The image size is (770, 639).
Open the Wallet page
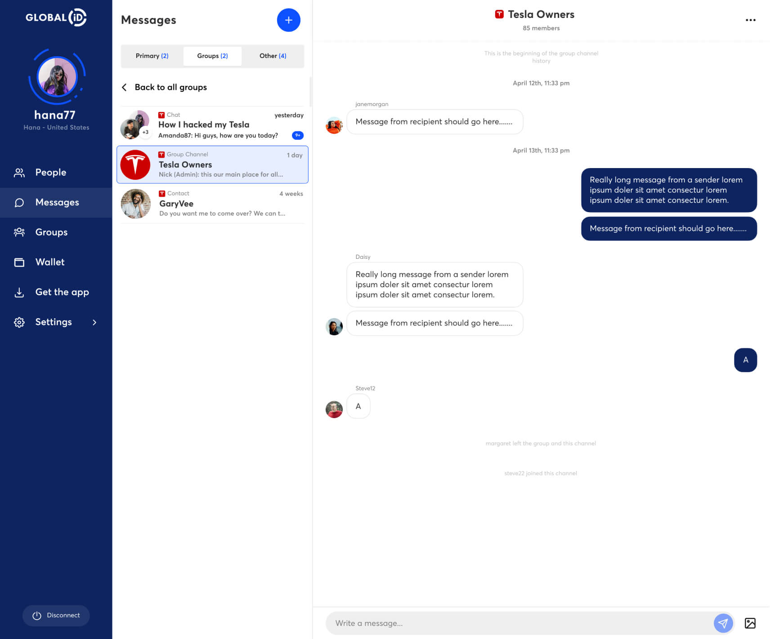[x=56, y=262]
